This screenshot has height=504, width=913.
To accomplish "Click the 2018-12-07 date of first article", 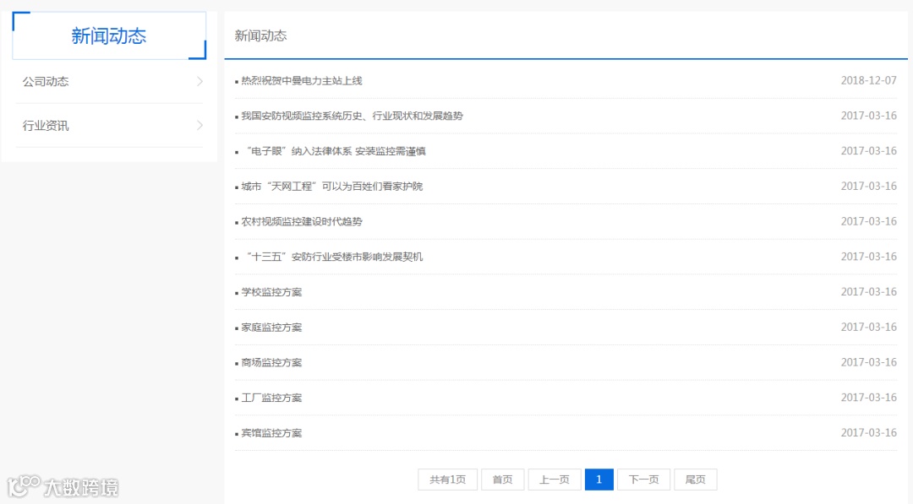I will pos(869,81).
